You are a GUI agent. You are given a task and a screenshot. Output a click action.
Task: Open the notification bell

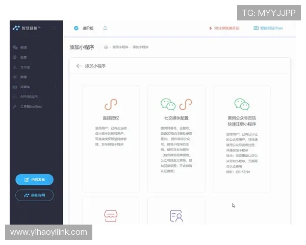pos(105,28)
